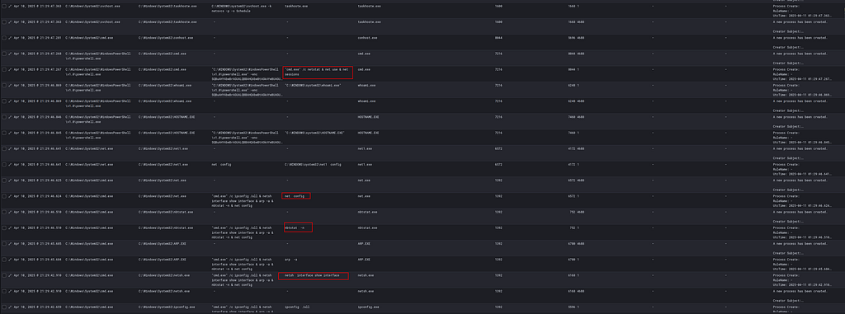The image size is (845, 314).
Task: Tick checkbox of 21:29:47.267 netstat row
Action: click(x=4, y=69)
